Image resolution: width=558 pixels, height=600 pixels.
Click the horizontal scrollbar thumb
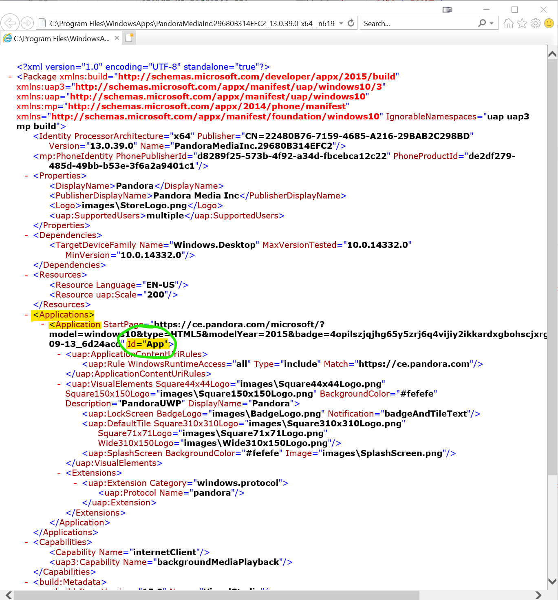[x=216, y=595]
